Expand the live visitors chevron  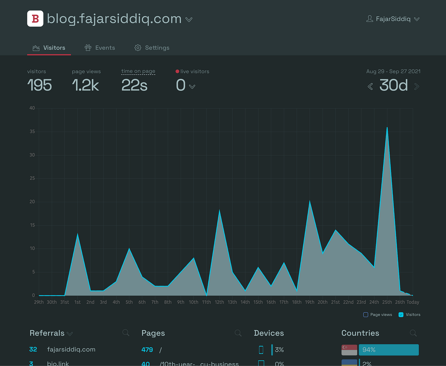[x=192, y=87]
